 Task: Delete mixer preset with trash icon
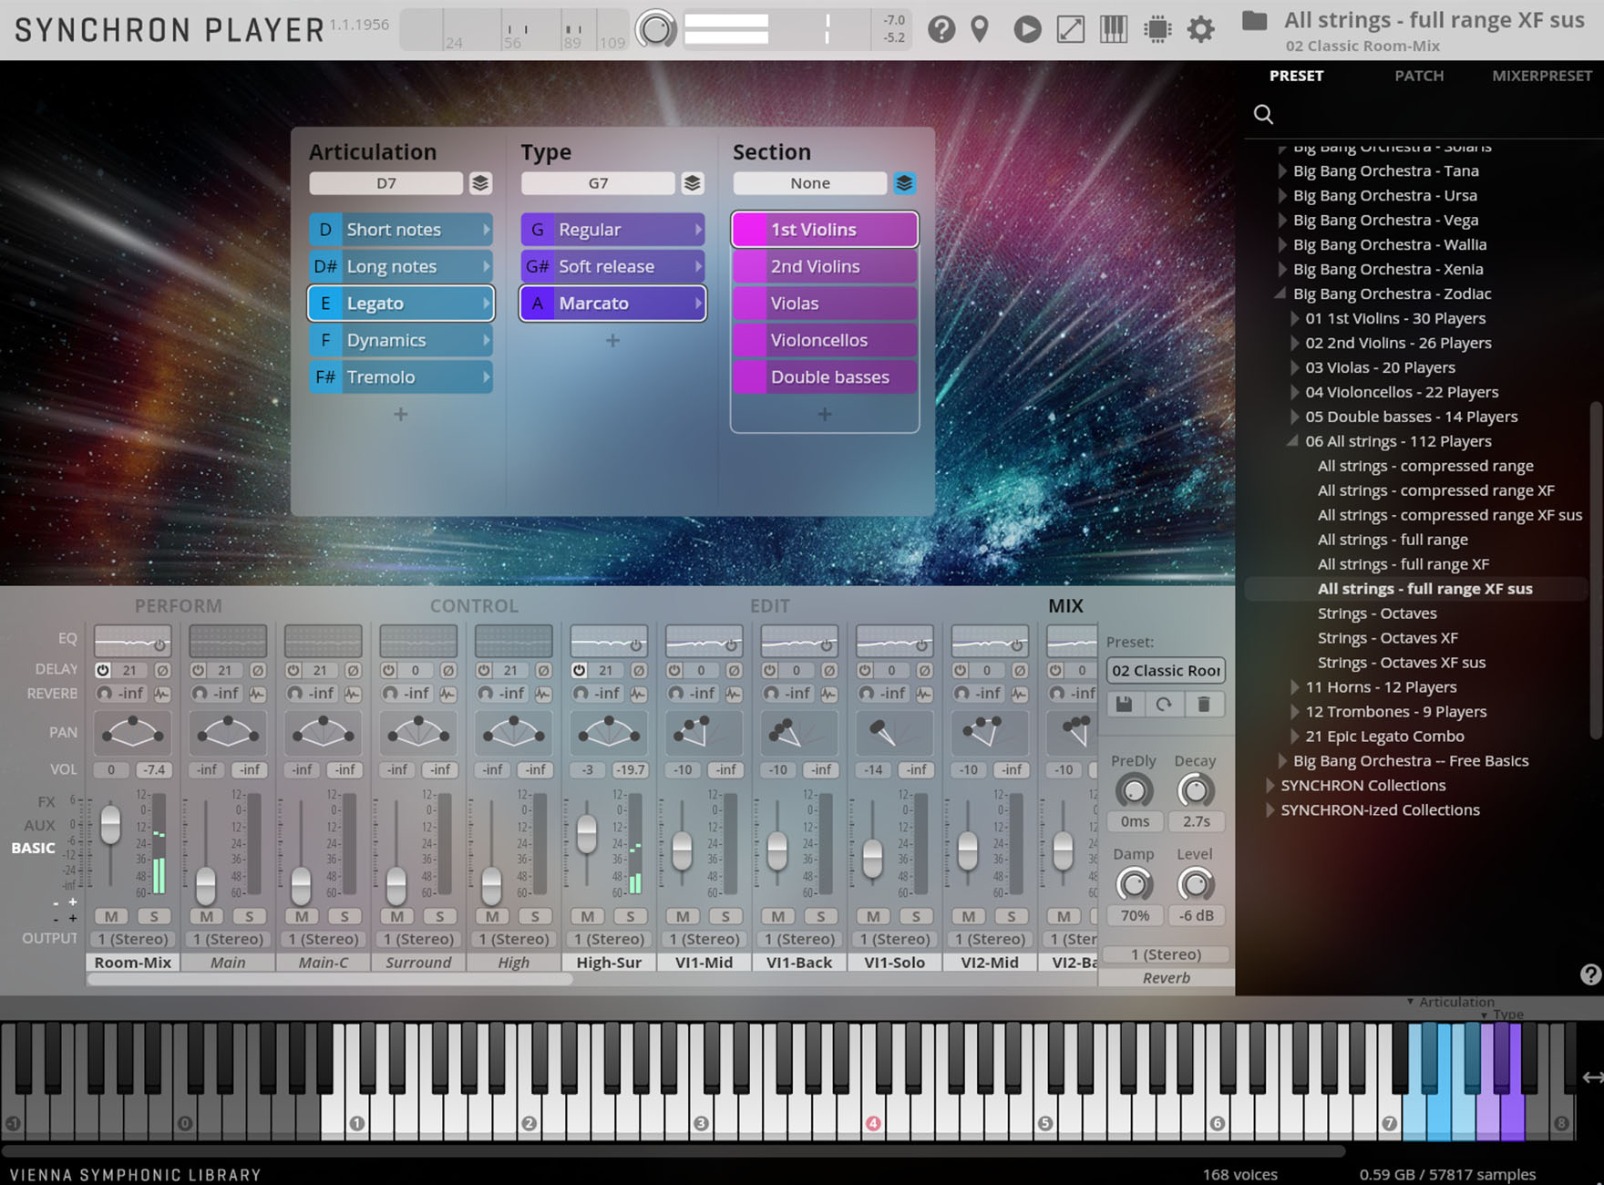pos(1204,705)
